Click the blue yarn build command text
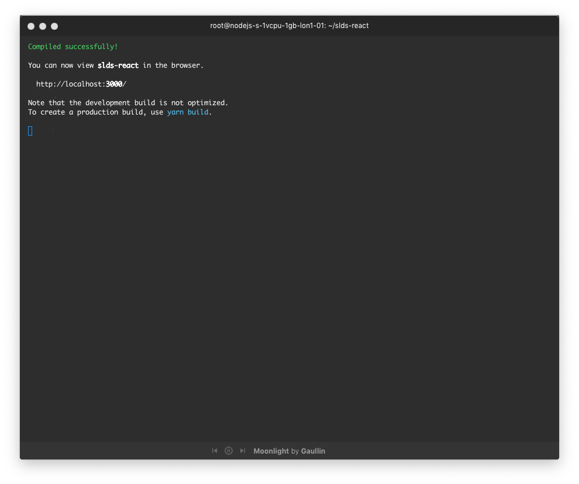This screenshot has width=579, height=484. (188, 112)
